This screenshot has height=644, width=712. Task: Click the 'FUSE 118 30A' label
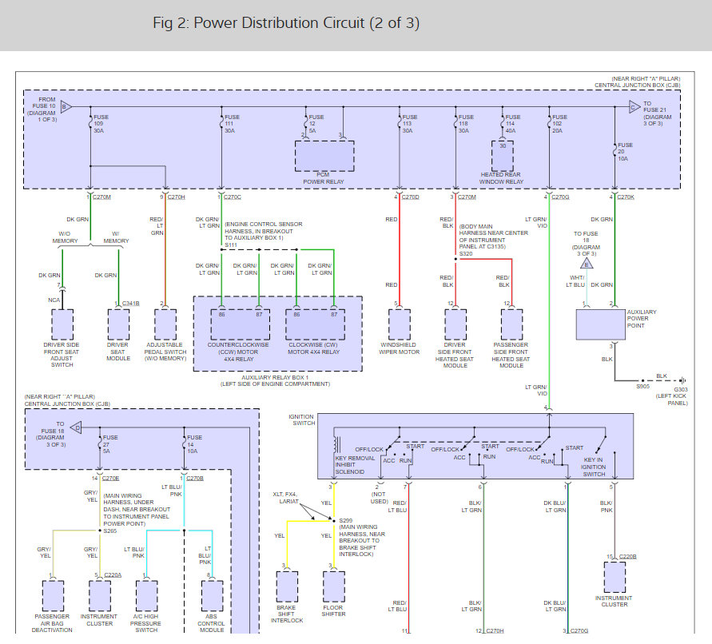point(465,124)
